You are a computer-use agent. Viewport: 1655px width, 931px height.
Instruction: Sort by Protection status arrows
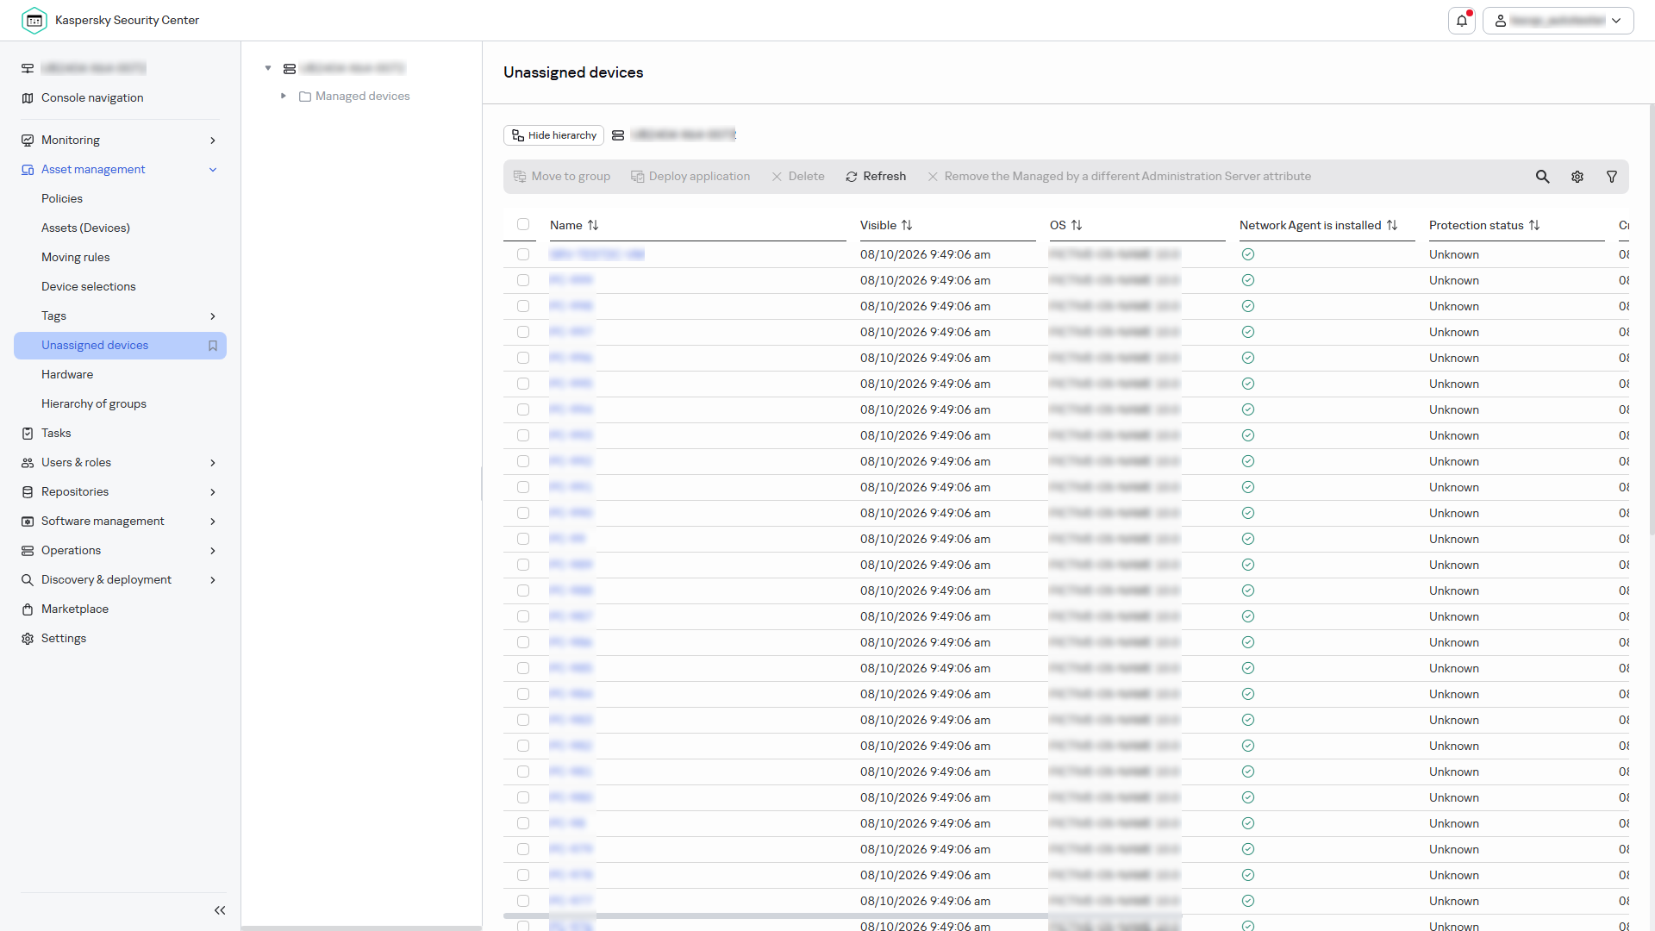[1534, 225]
